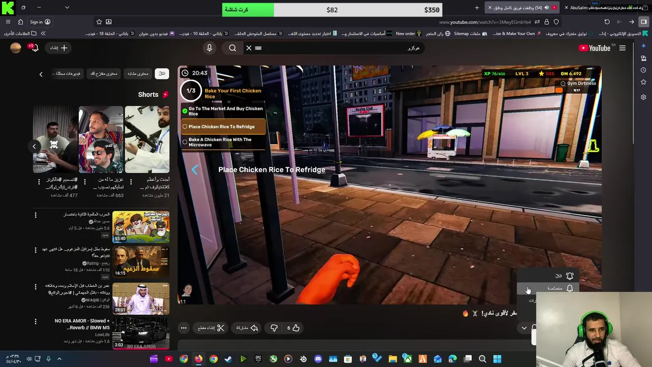Open the 55:40 World War video thumbnail

tap(141, 227)
